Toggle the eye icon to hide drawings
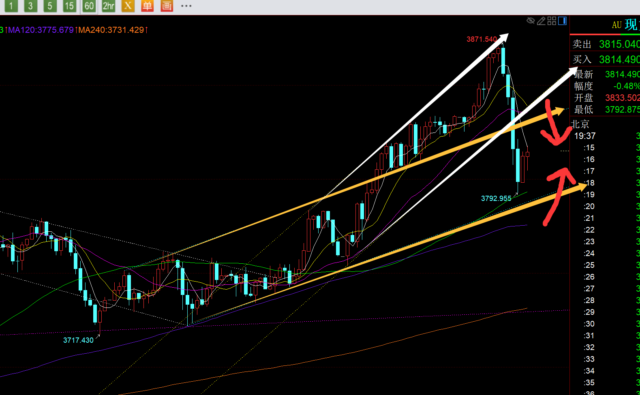 (530, 21)
